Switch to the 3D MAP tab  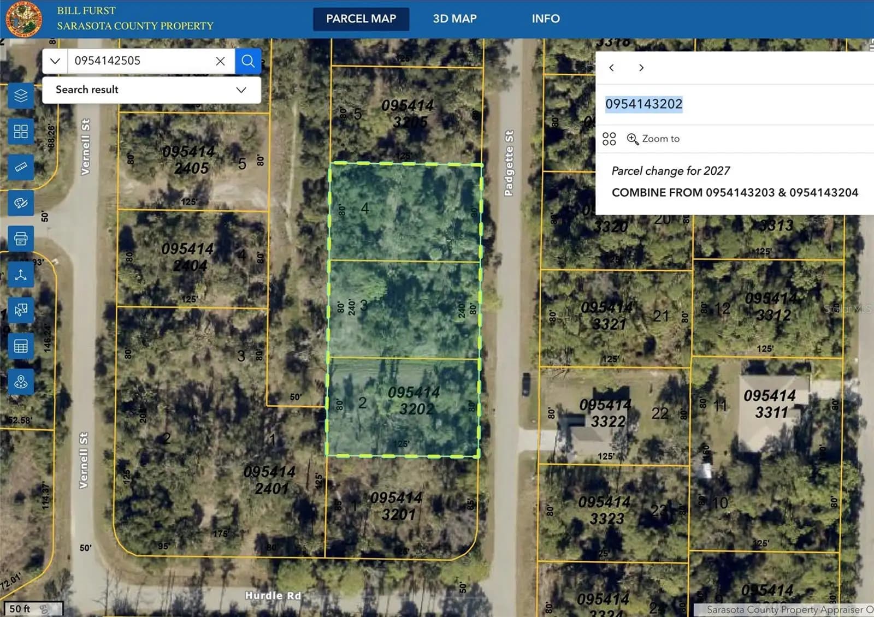pos(454,19)
